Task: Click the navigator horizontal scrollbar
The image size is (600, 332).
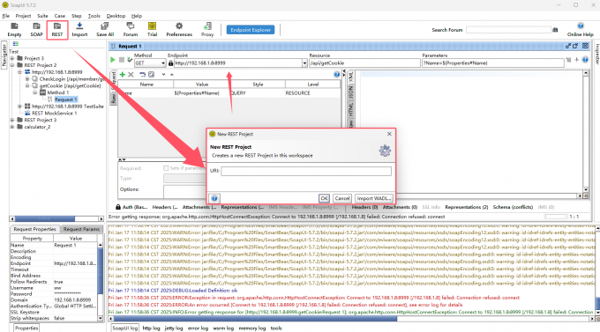Action: [x=56, y=219]
